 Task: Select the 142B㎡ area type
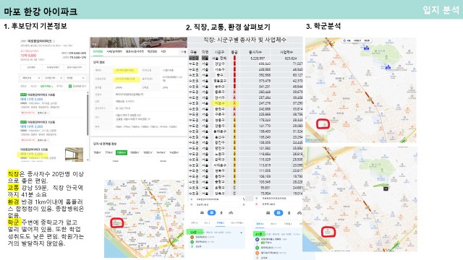pyautogui.click(x=174, y=152)
